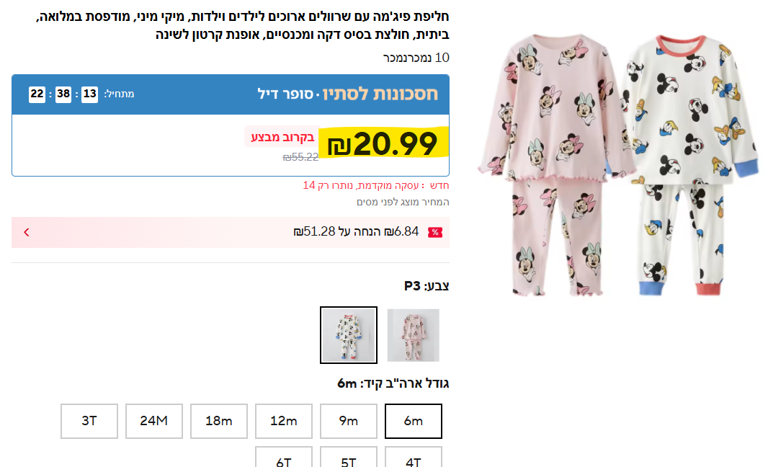Select the white Mickey pajama color swatch
Image resolution: width=768 pixels, height=467 pixels.
coord(349,335)
